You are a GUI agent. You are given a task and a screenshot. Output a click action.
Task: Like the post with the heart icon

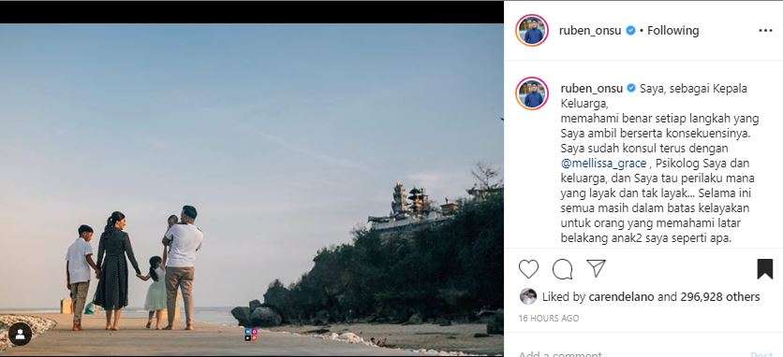coord(528,269)
